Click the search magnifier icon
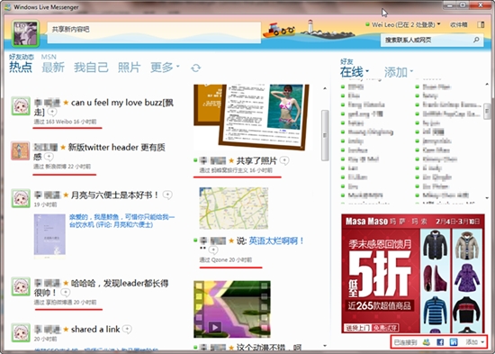This screenshot has height=354, width=495. pyautogui.click(x=476, y=40)
